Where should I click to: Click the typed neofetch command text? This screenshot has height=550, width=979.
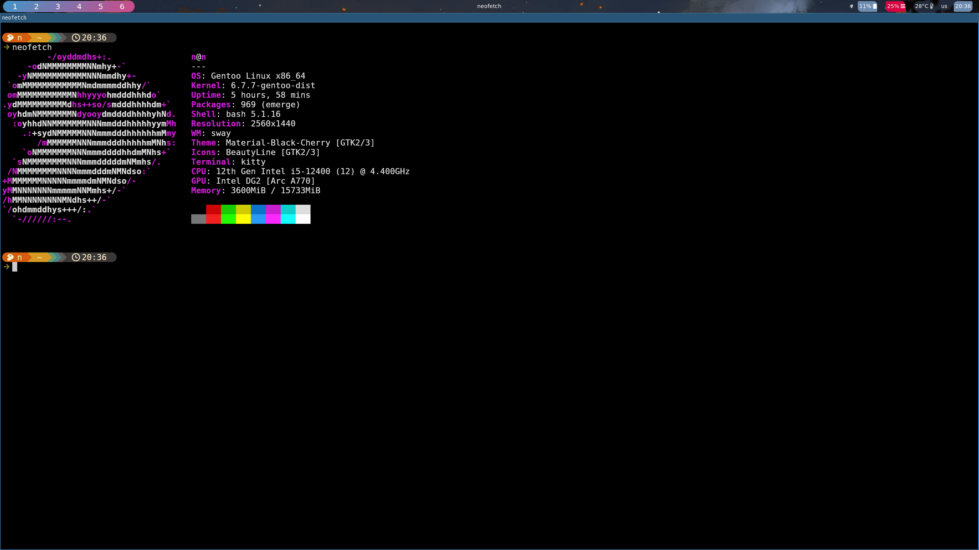coord(32,47)
